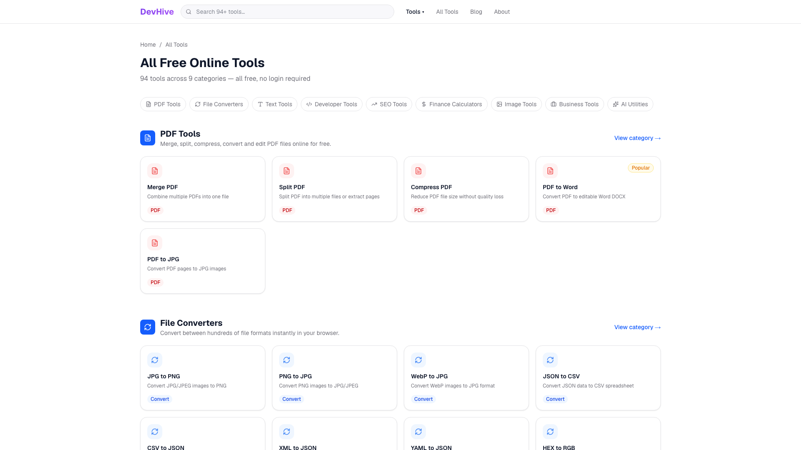Click the 'All Free Online Tools' heading
The width and height of the screenshot is (801, 450).
click(x=202, y=63)
